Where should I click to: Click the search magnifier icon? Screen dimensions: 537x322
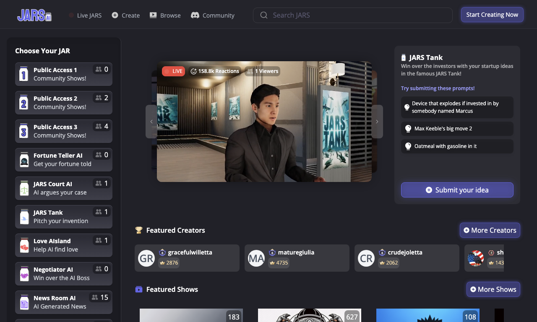pyautogui.click(x=264, y=15)
